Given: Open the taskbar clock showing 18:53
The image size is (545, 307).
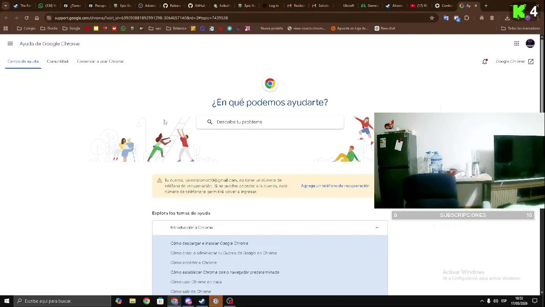Looking at the screenshot, I should tap(519, 301).
